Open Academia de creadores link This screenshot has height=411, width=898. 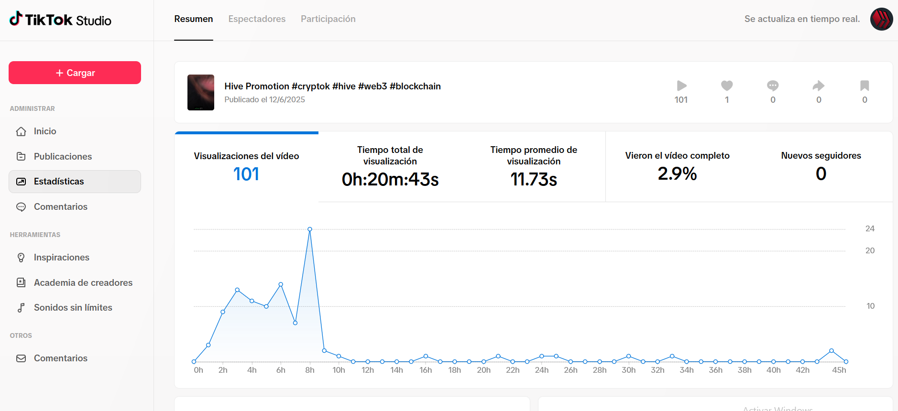coord(75,282)
